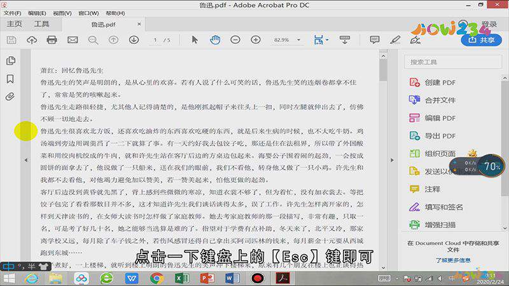Open the 帮助(H) menu

(115, 13)
